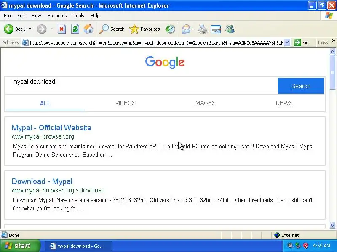This screenshot has height=252, width=337.
Task: Switch to the VIDEOS results tab
Action: click(x=125, y=103)
